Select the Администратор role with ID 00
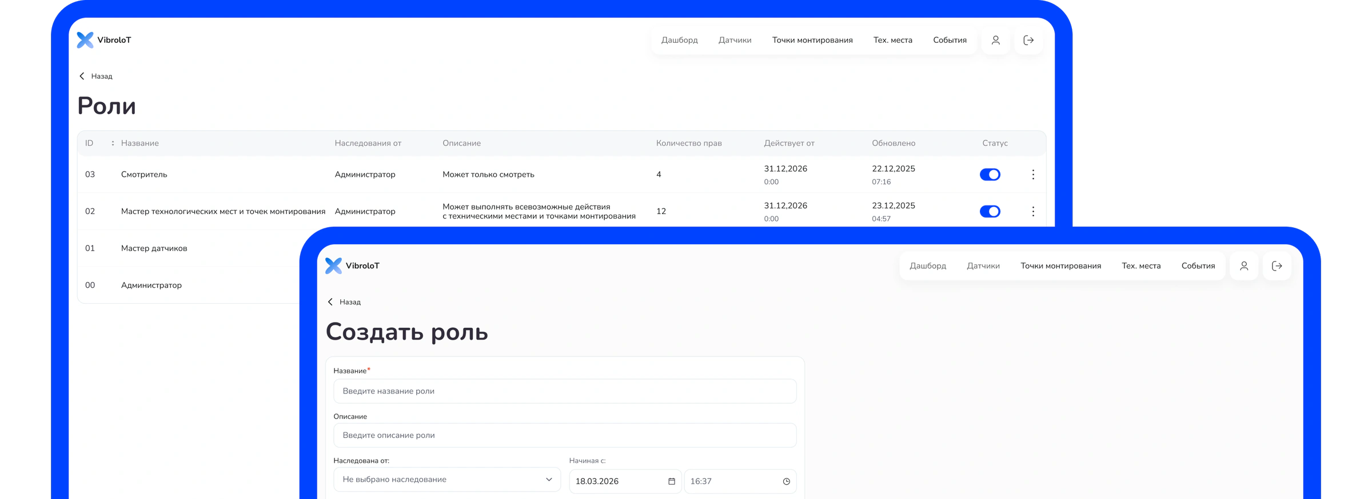The height and width of the screenshot is (499, 1372). pyautogui.click(x=151, y=285)
